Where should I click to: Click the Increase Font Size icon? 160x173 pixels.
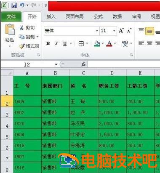(x=121, y=31)
